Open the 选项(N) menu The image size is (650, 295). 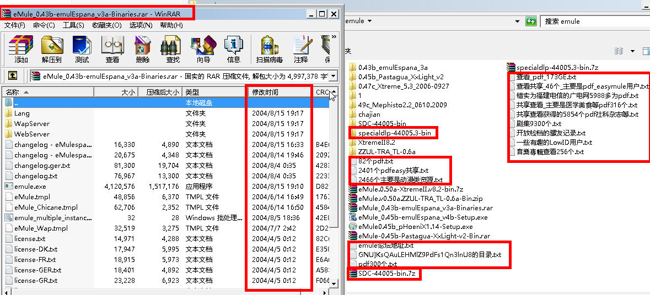click(141, 25)
